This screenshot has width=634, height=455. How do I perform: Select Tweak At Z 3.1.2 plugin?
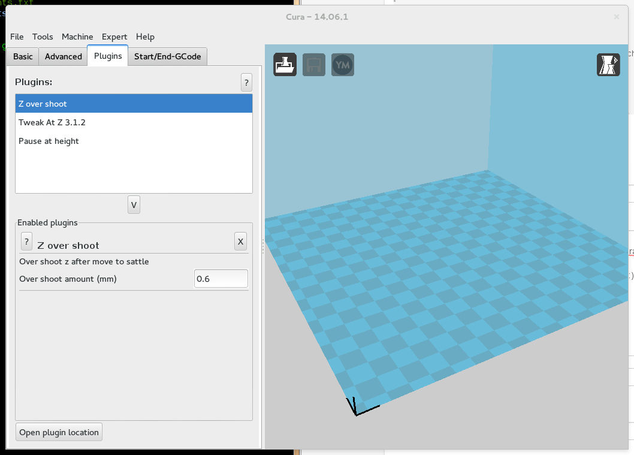(133, 122)
